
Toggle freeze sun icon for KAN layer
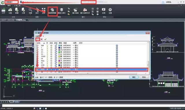point(51,45)
